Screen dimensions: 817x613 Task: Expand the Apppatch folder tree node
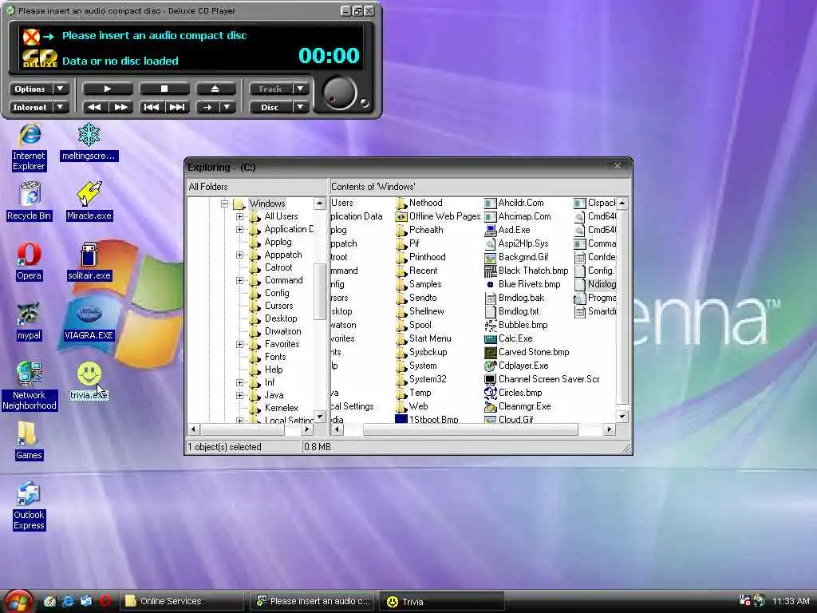click(239, 255)
